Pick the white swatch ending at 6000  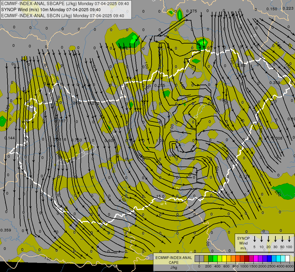tap(288, 259)
